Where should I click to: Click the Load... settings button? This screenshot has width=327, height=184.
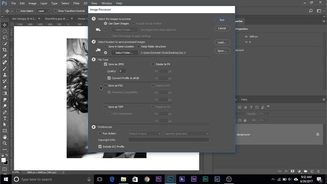(222, 42)
